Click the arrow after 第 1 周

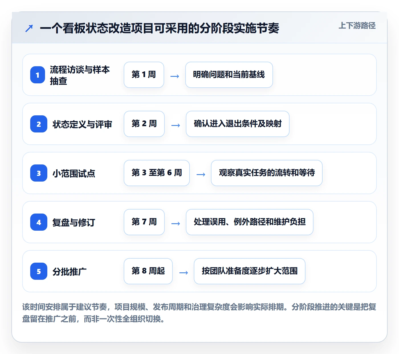click(x=175, y=76)
